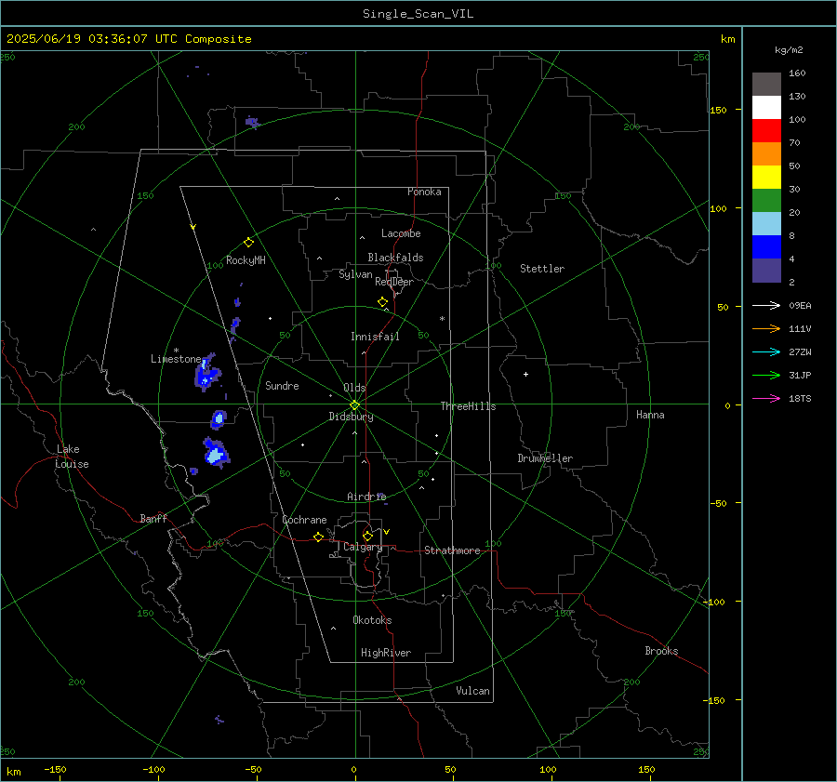The width and height of the screenshot is (837, 782).
Task: Click the Olds town label
Action: (354, 388)
